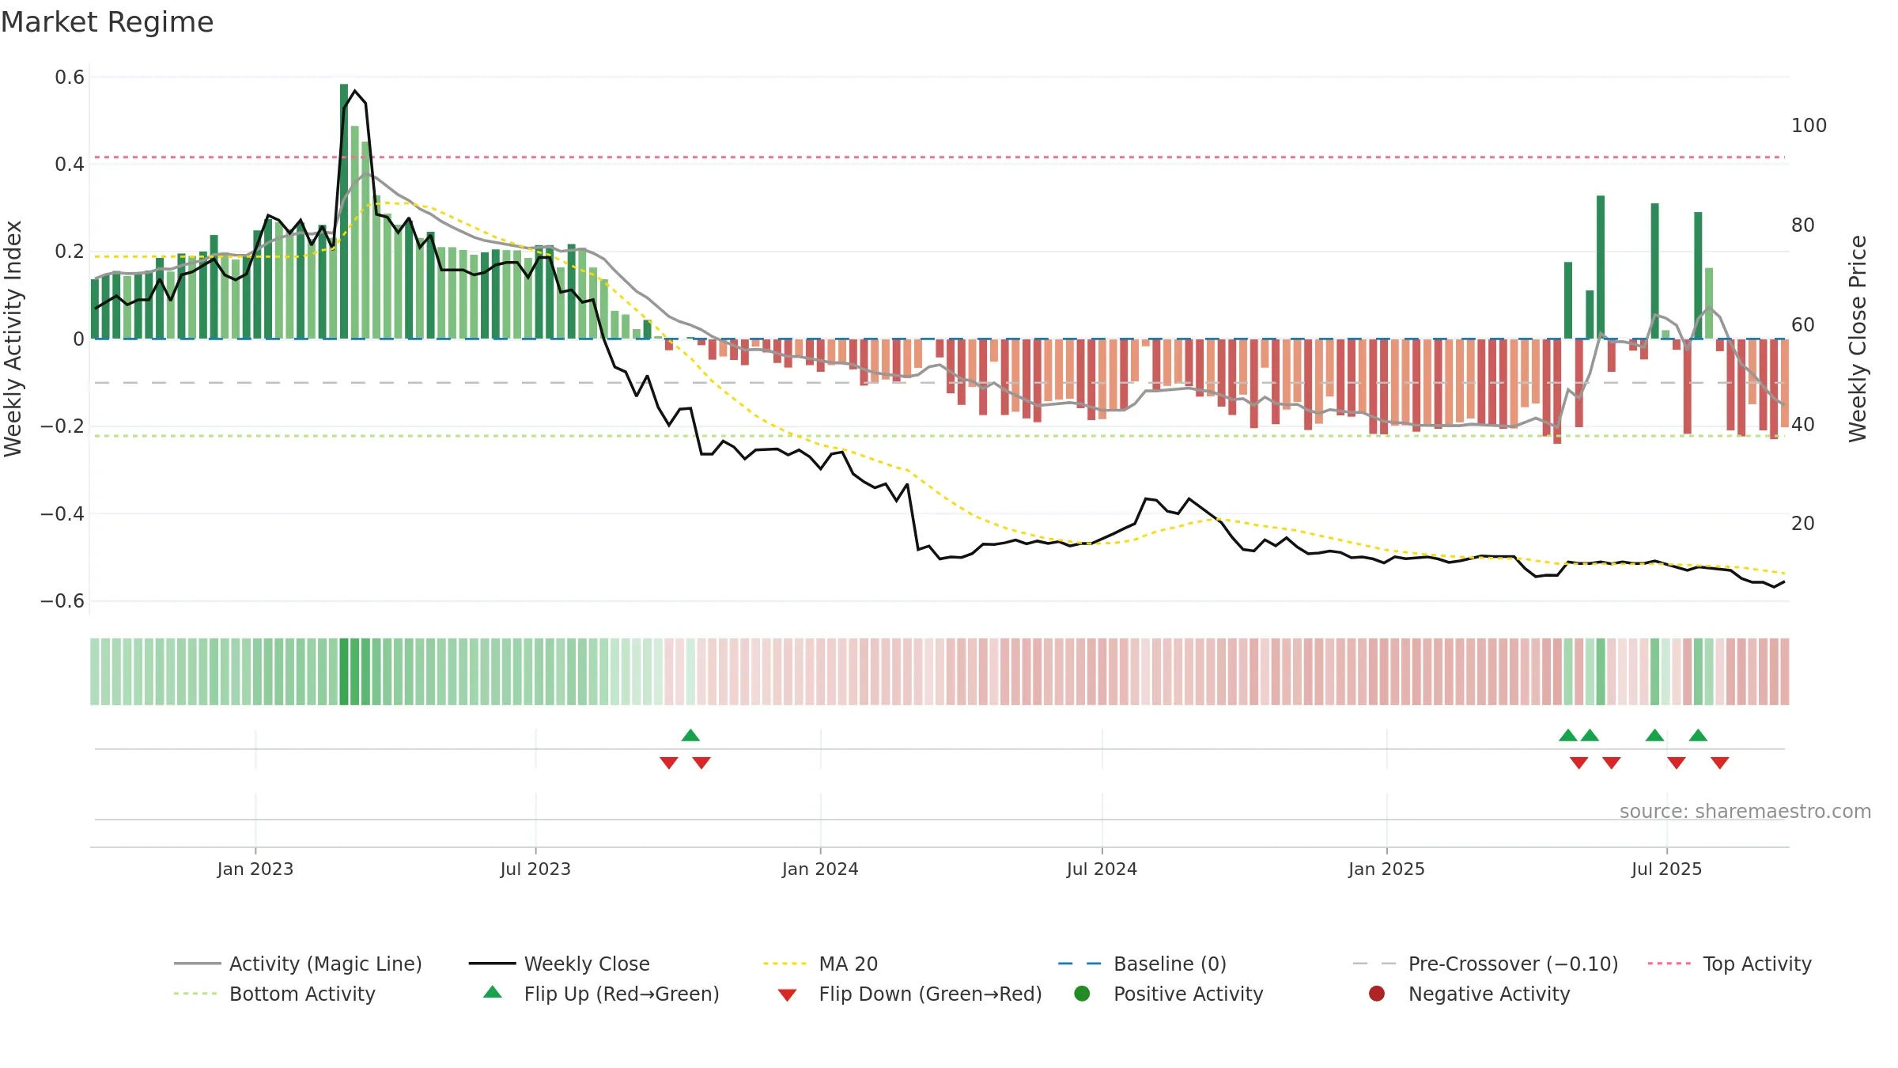Click the darkest green cell in the regime heatmap strip
Viewport: 1898px width, 1068px height.
coord(344,672)
